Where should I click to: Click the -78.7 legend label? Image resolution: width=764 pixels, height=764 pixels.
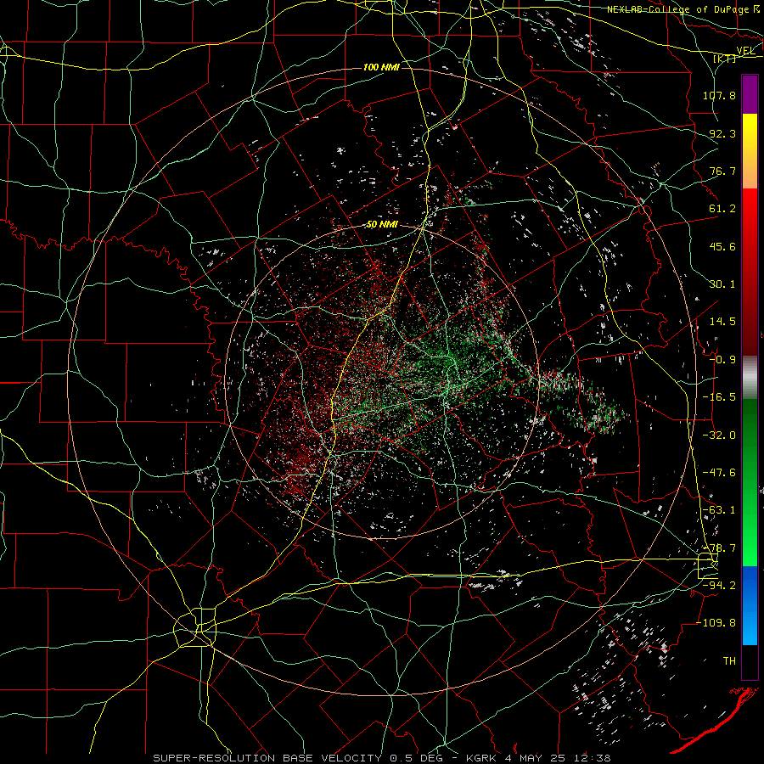point(719,548)
